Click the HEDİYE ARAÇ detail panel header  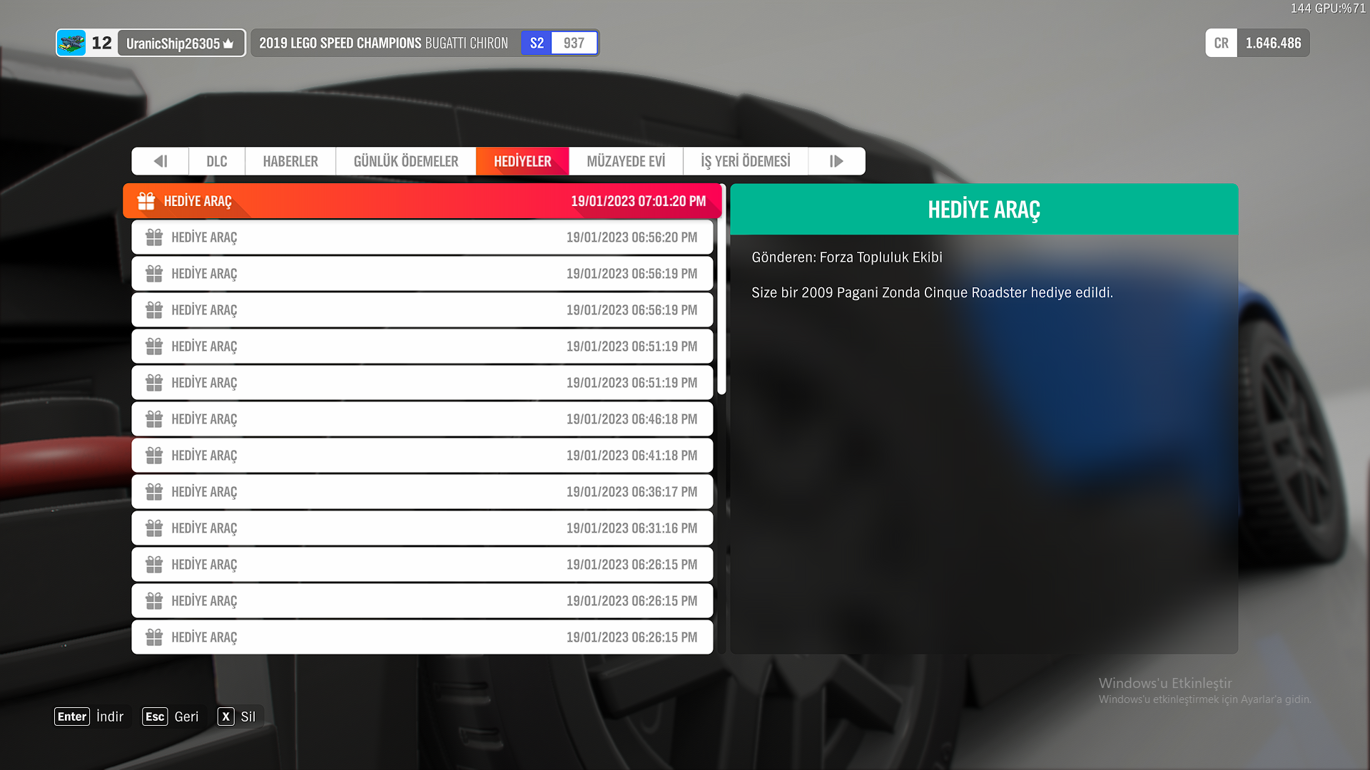tap(984, 210)
